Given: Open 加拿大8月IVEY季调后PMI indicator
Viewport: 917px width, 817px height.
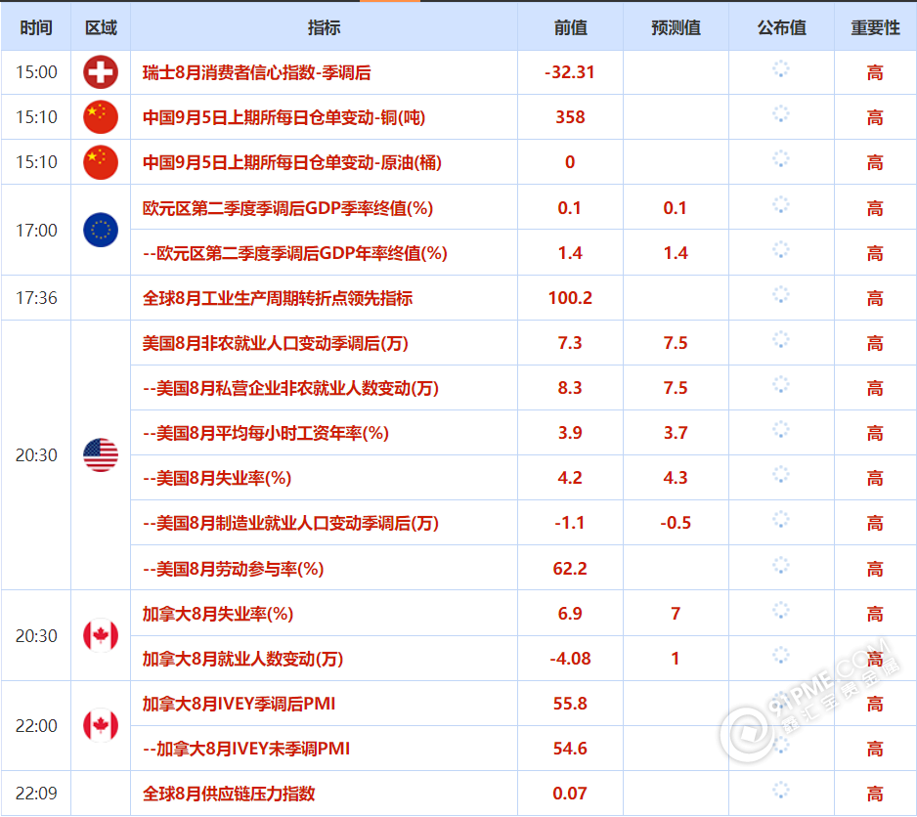Looking at the screenshot, I should tap(240, 704).
